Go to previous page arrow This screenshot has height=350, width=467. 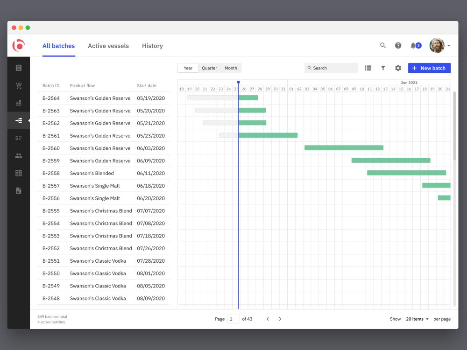coord(268,319)
